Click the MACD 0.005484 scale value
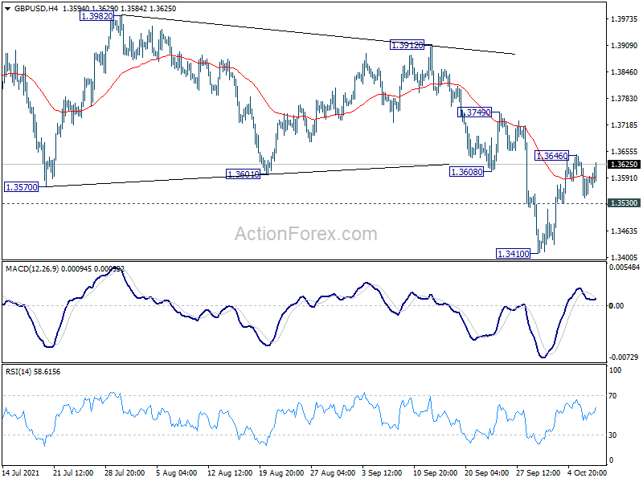Screen dimensions: 643x482 625,268
